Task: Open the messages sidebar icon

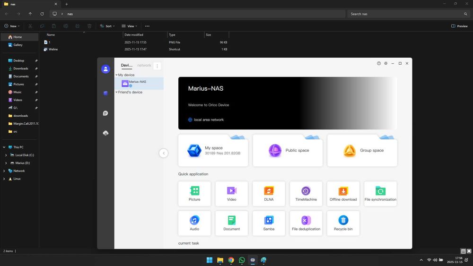Action: tap(105, 113)
